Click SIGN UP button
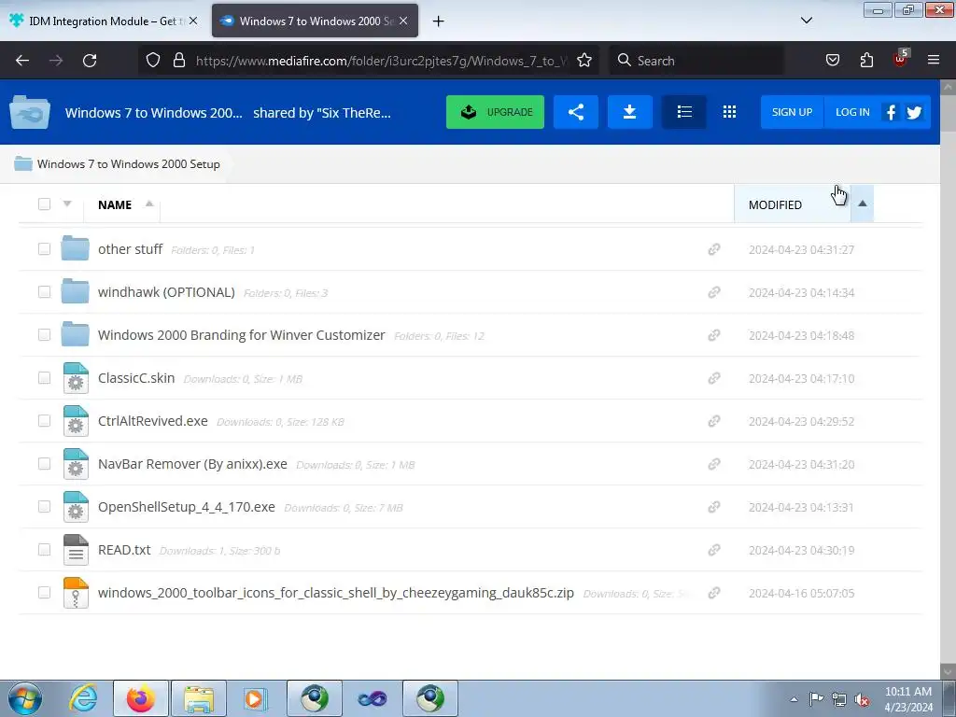Viewport: 956px width, 717px height. (792, 112)
